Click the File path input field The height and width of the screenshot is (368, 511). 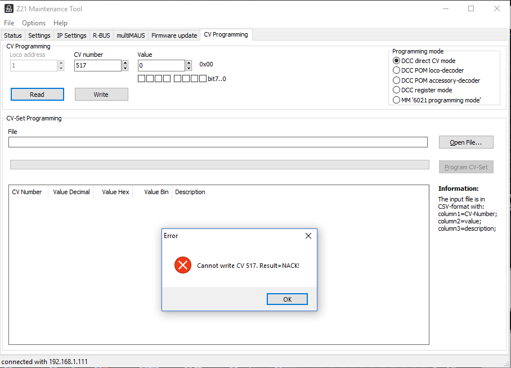[218, 142]
